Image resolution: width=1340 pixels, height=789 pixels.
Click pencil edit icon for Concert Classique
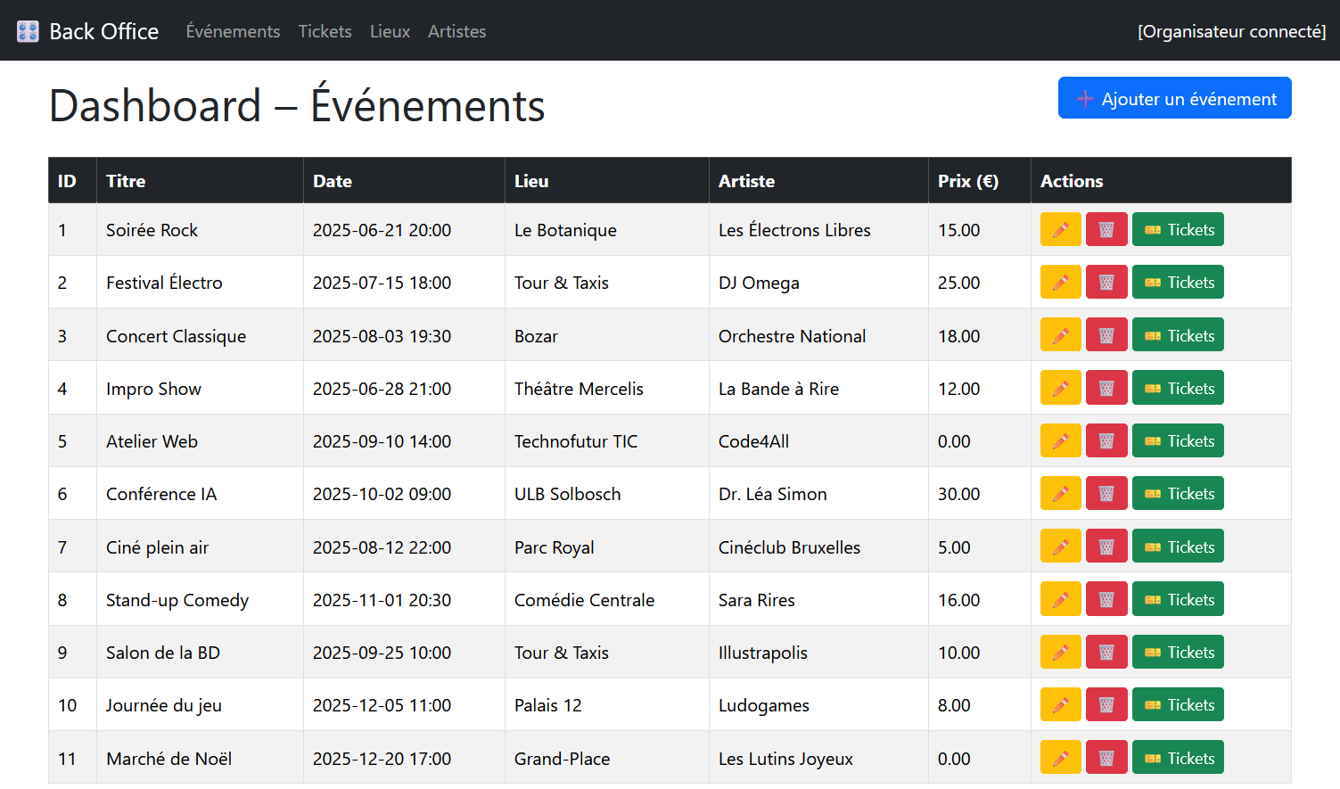(x=1060, y=335)
